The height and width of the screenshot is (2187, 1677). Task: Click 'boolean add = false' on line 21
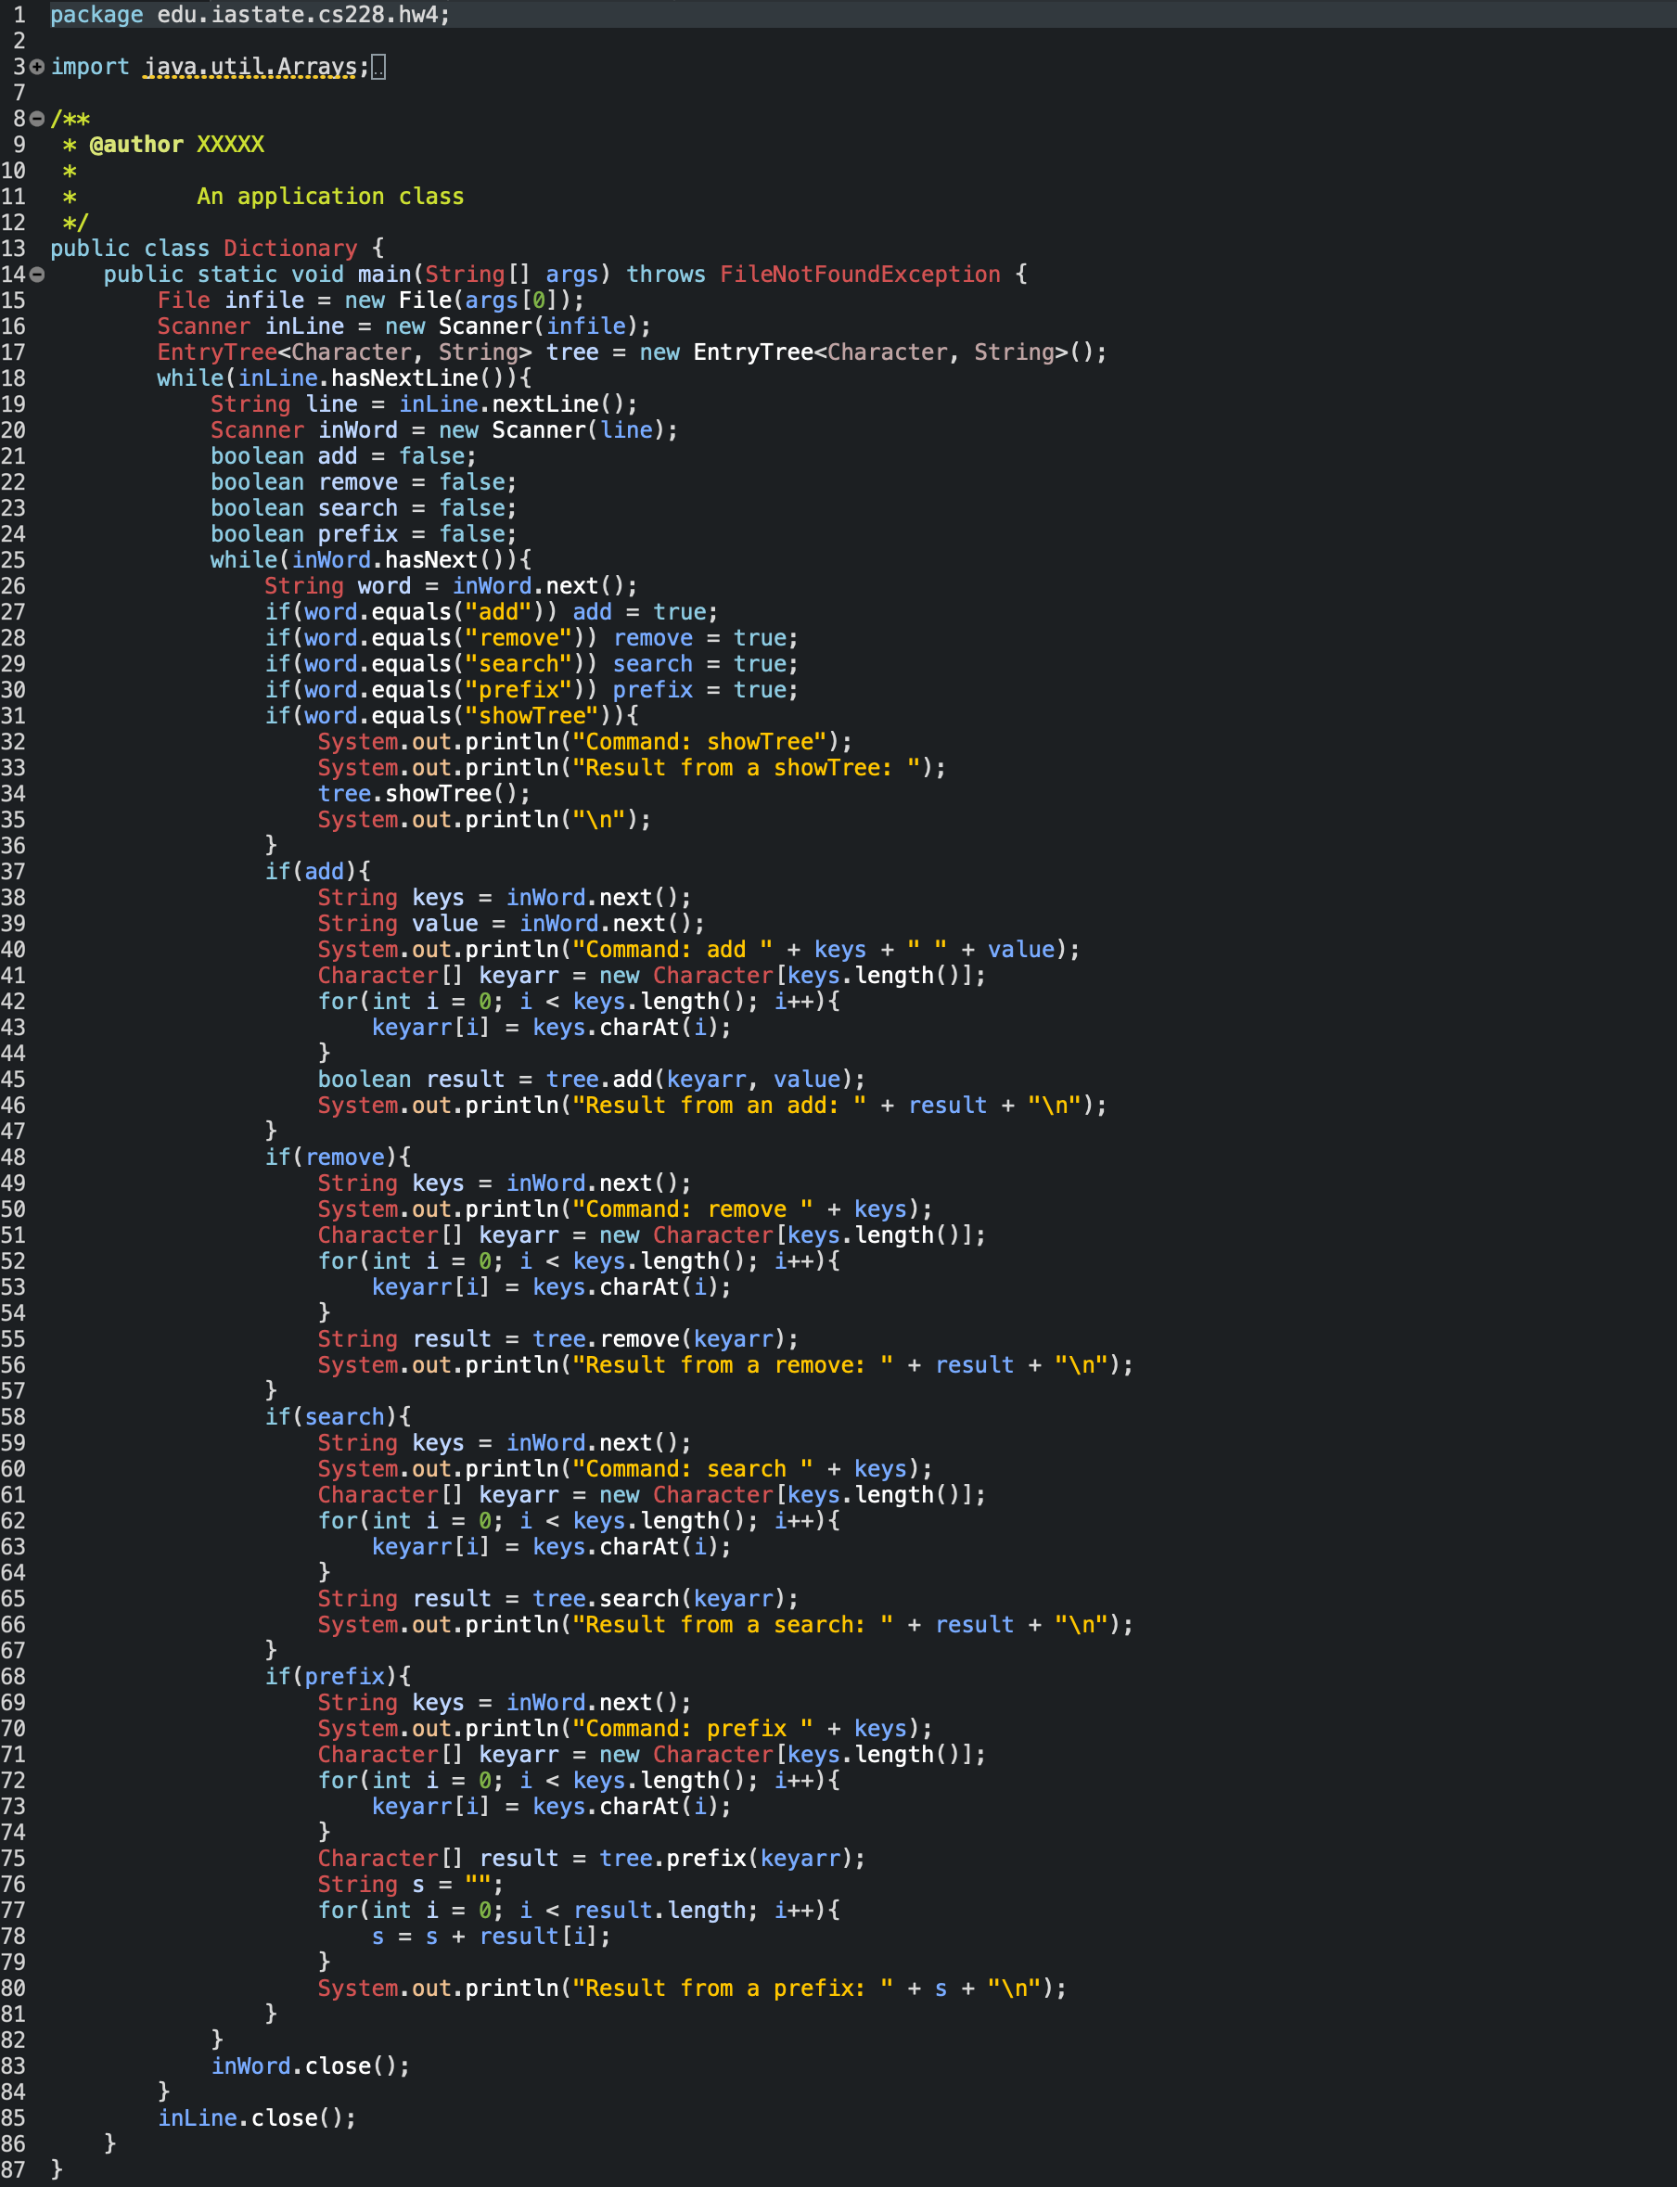tap(338, 456)
